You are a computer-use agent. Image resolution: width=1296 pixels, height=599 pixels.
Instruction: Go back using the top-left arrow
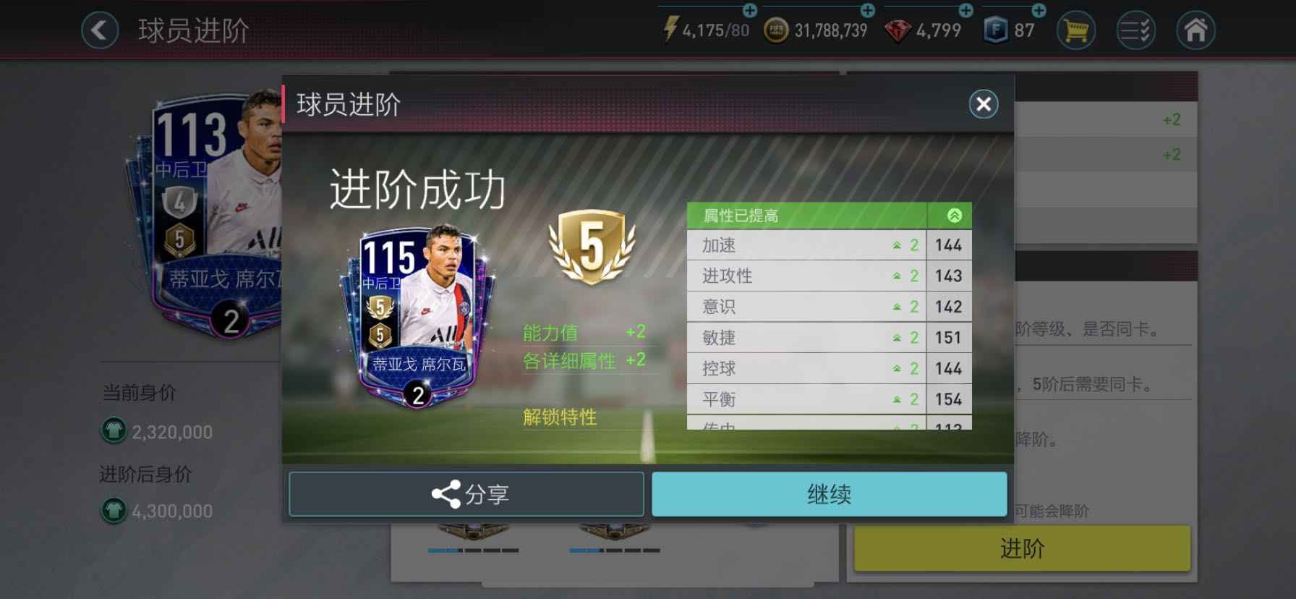click(x=100, y=30)
